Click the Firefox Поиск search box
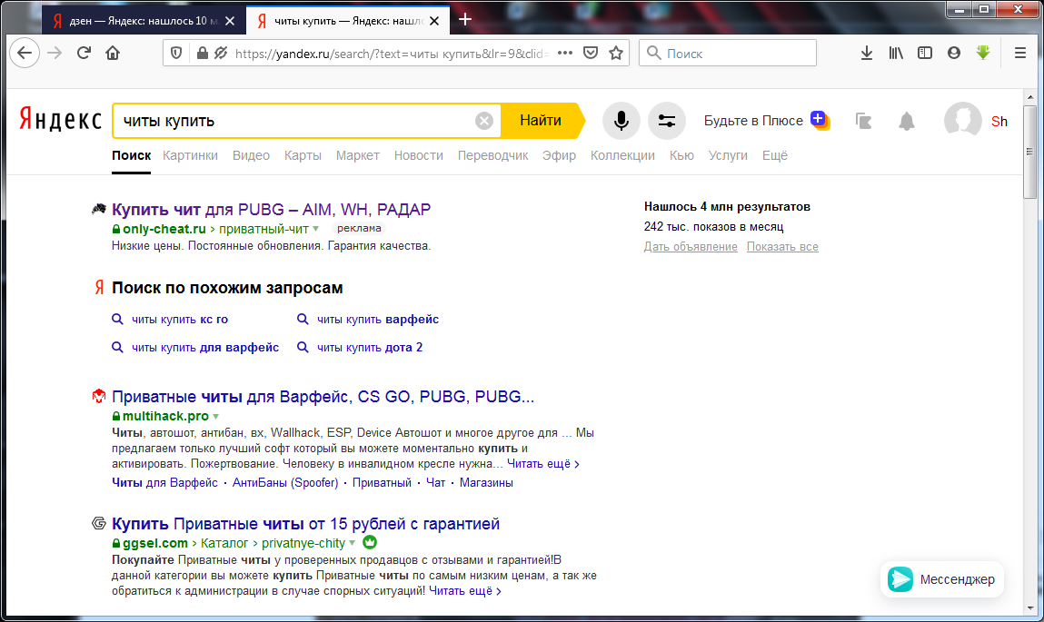The height and width of the screenshot is (622, 1044). click(728, 53)
